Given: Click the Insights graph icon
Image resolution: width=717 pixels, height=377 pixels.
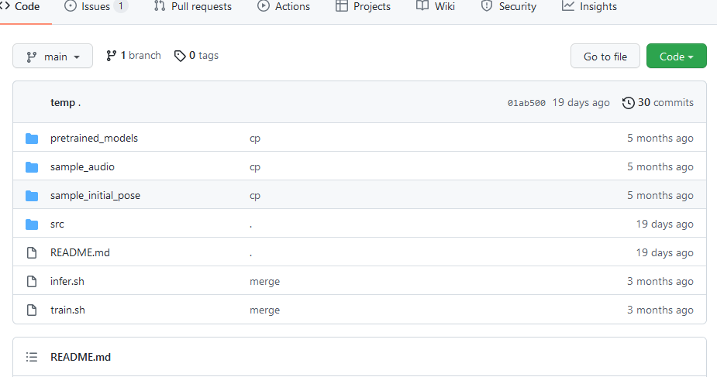Looking at the screenshot, I should pyautogui.click(x=568, y=5).
